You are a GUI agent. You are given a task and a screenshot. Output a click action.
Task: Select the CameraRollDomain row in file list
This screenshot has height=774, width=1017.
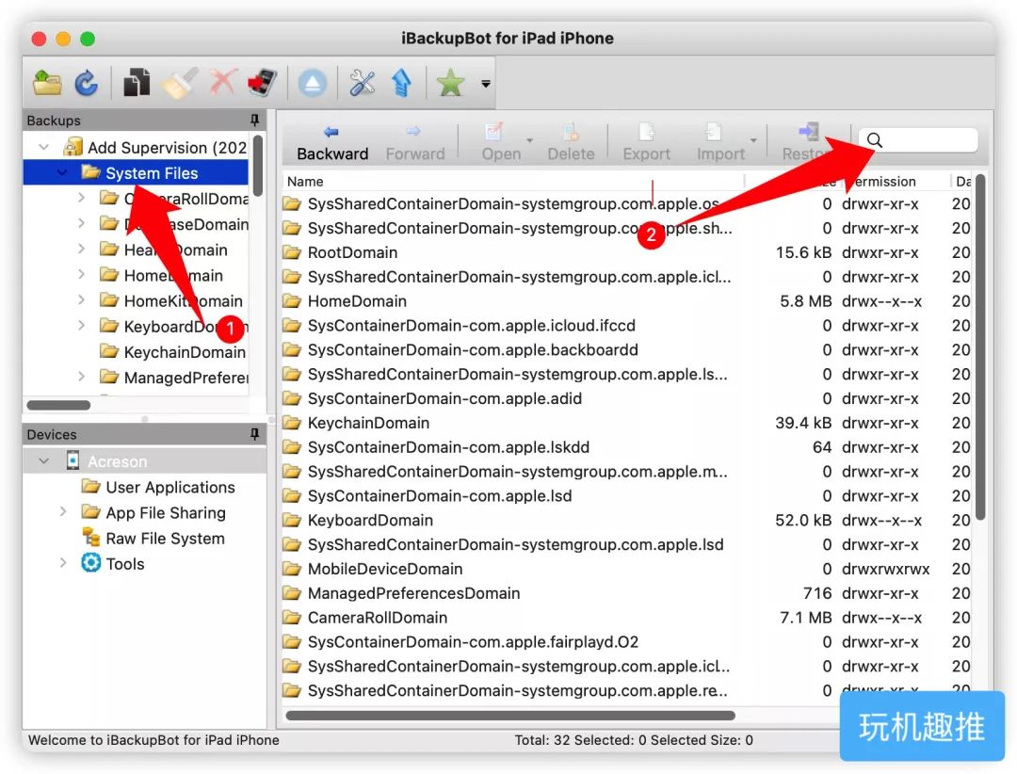point(626,618)
